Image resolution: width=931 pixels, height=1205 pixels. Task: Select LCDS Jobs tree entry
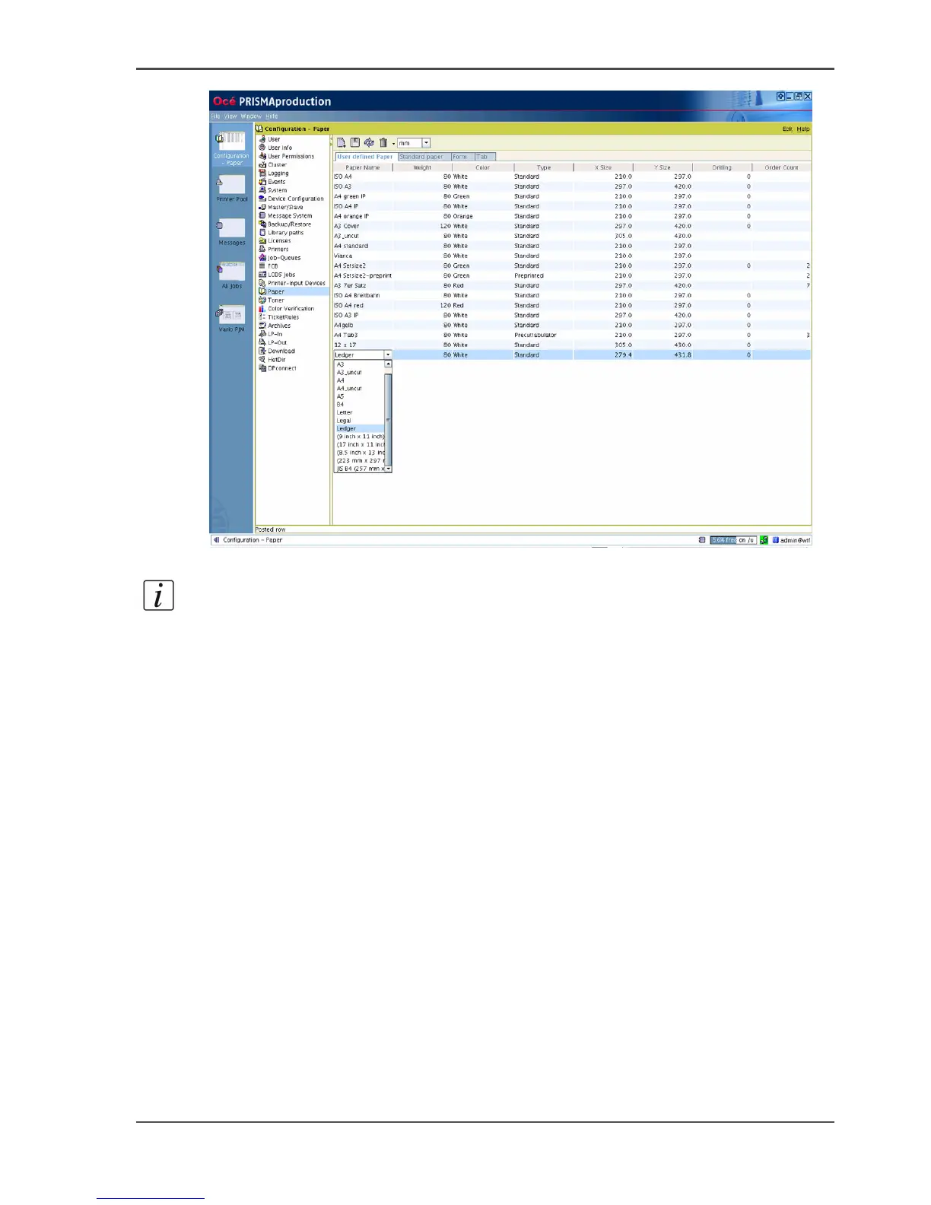[281, 275]
